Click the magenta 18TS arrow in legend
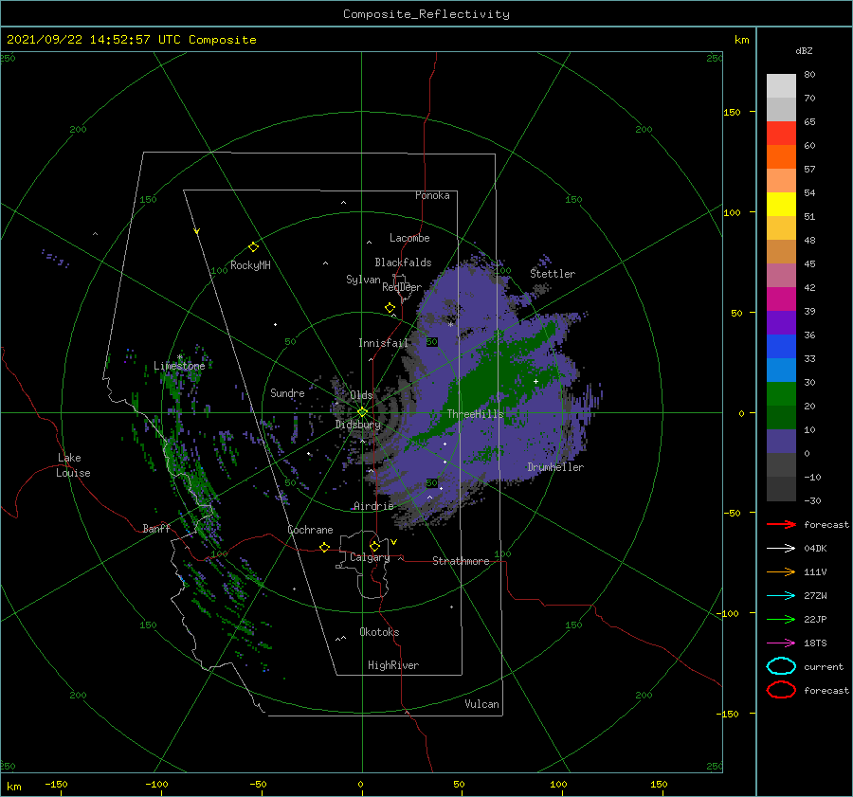Viewport: 853px width, 797px height. click(x=781, y=643)
